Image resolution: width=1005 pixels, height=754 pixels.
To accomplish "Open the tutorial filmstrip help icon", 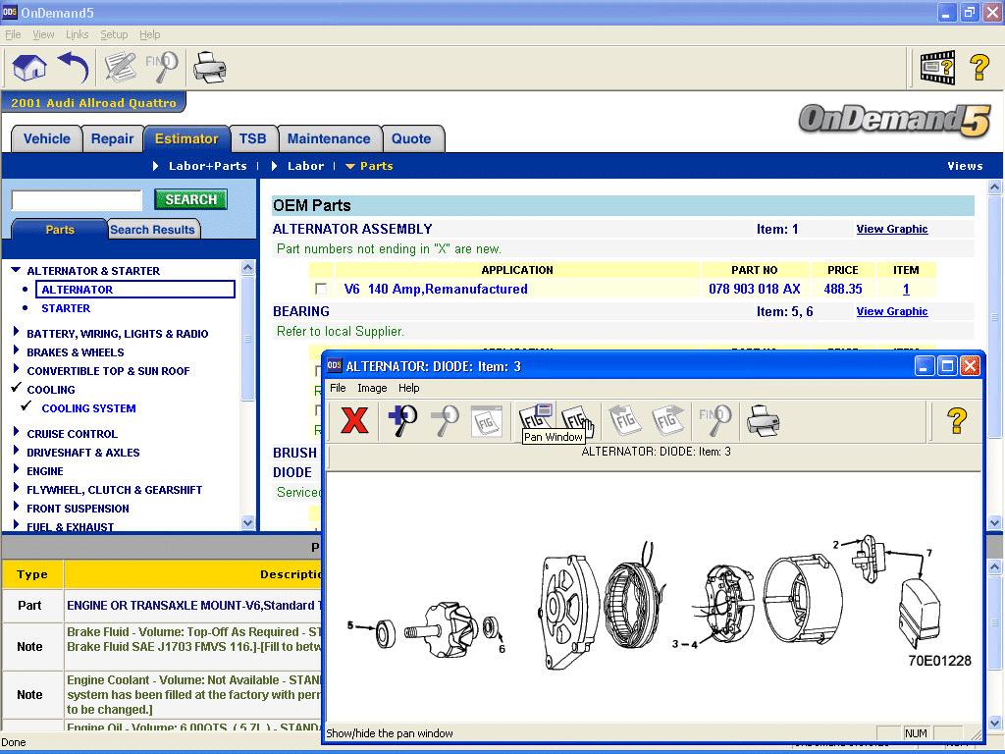I will click(937, 68).
